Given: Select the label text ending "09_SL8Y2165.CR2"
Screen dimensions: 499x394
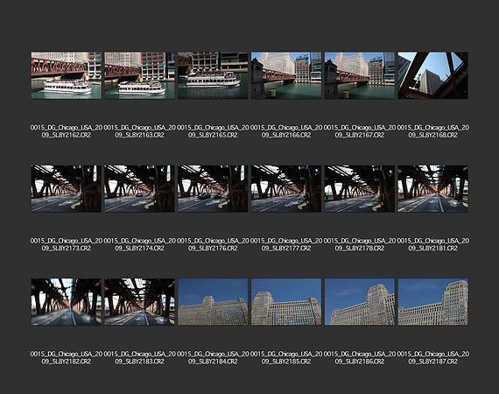Looking at the screenshot, I should tap(213, 131).
